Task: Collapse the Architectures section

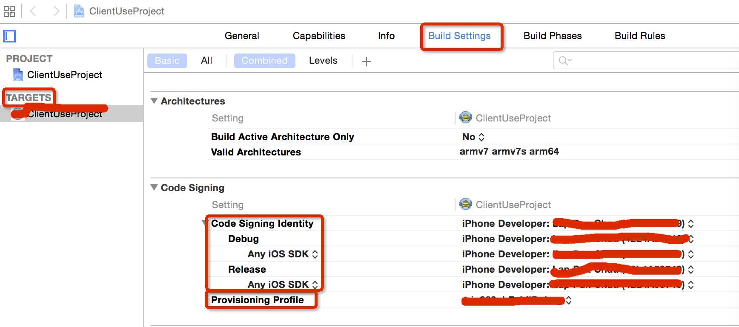Action: click(154, 101)
